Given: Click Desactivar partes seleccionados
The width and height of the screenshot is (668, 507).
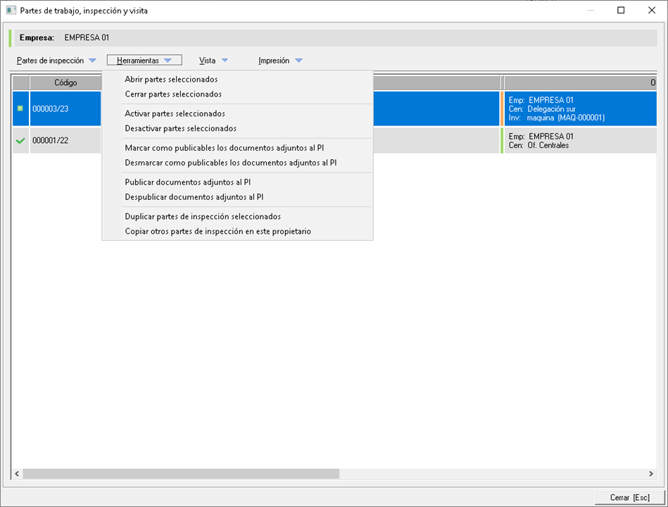Looking at the screenshot, I should pyautogui.click(x=180, y=129).
